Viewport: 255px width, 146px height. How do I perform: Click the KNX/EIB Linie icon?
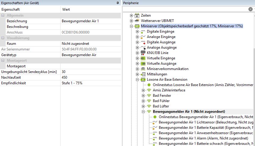(143, 53)
